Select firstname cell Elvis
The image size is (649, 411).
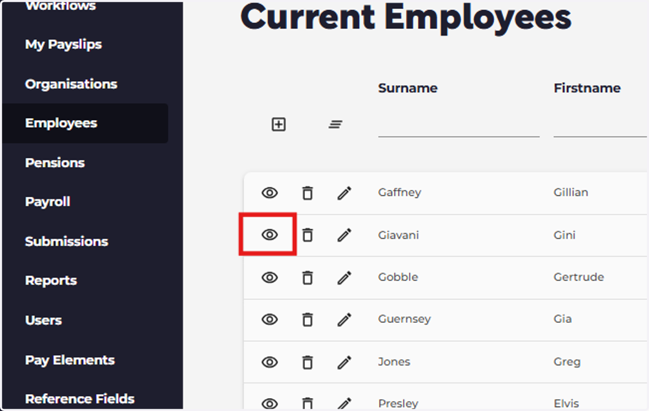coord(566,403)
